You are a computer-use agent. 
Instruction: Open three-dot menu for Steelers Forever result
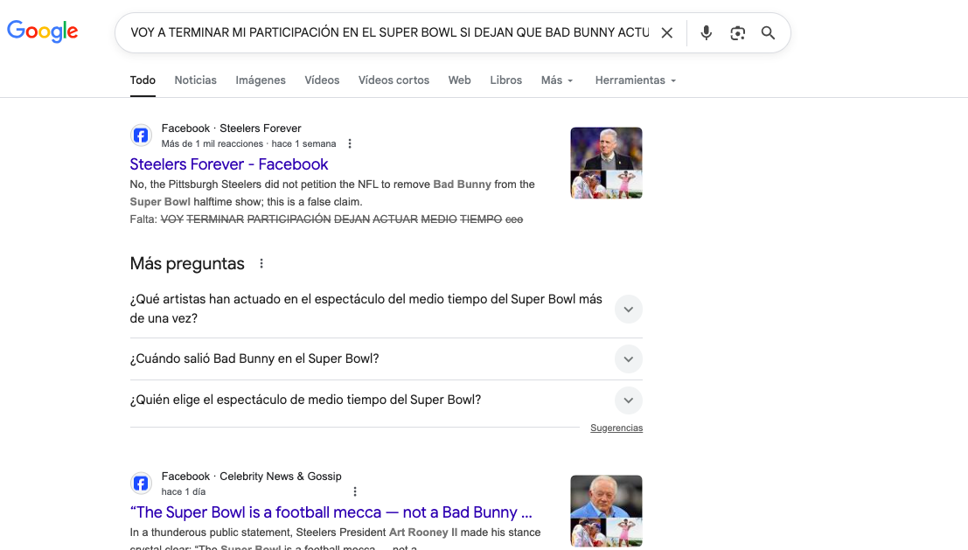[x=350, y=143]
